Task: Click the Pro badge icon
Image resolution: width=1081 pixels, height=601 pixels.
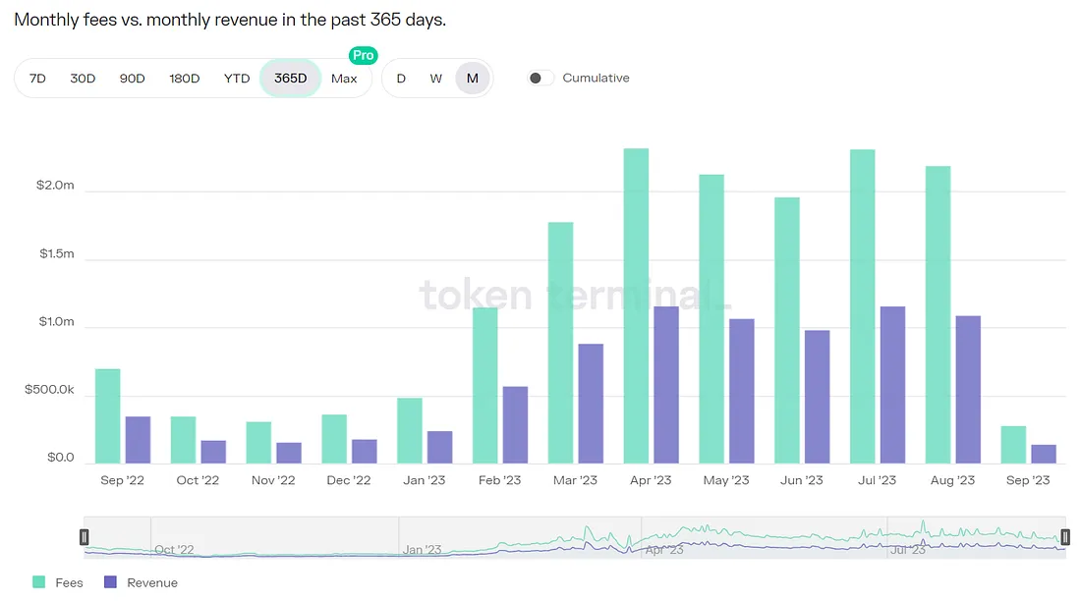Action: point(364,56)
